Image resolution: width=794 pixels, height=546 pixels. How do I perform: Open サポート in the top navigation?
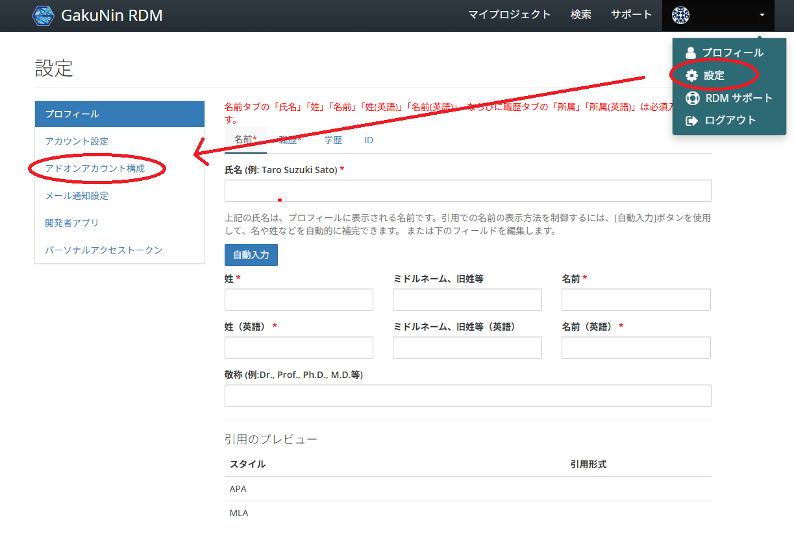coord(631,15)
